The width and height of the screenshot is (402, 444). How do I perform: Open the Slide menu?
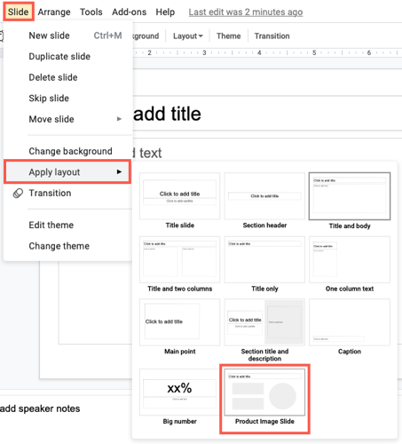tap(19, 12)
